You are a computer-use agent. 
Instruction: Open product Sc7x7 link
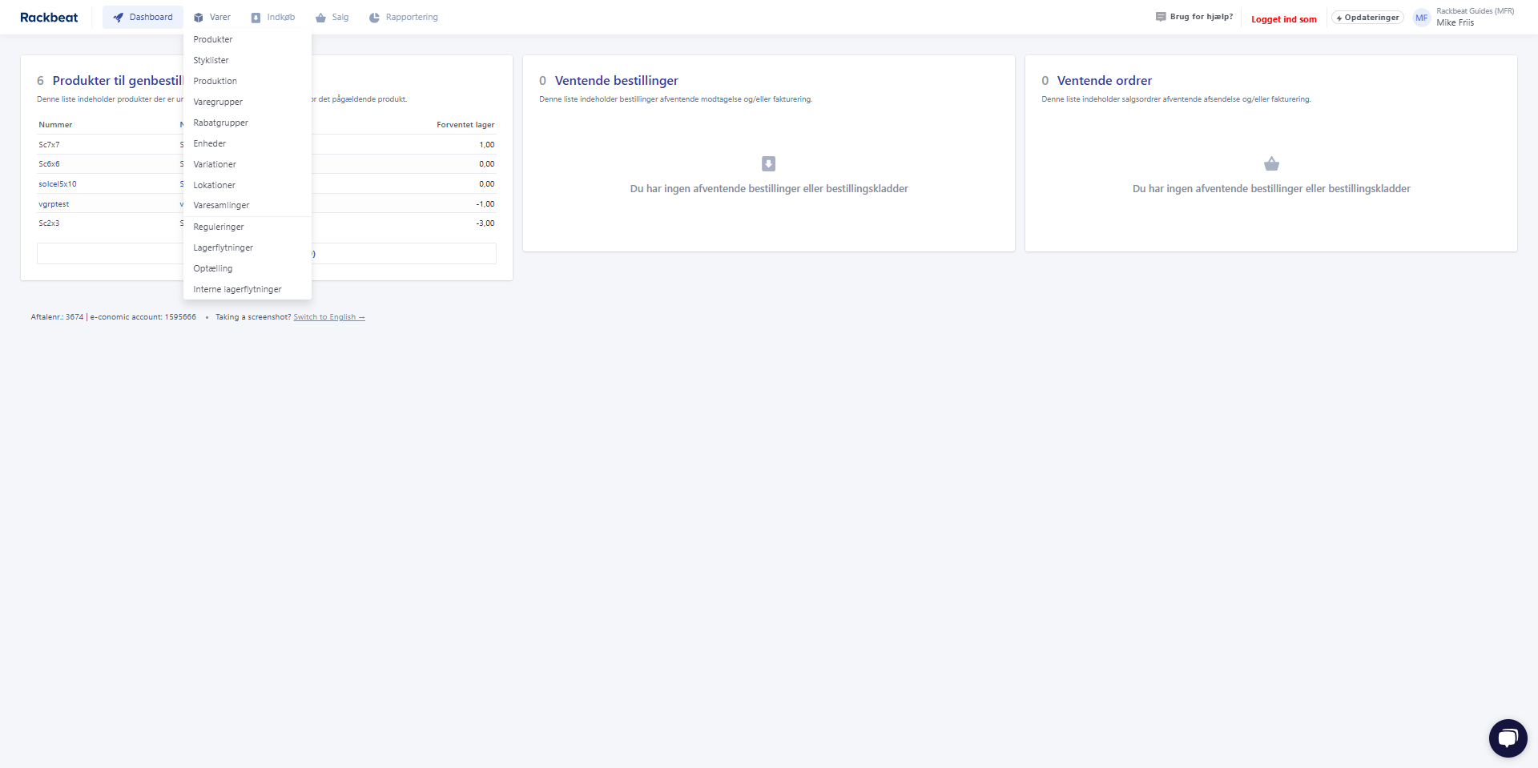pos(50,145)
